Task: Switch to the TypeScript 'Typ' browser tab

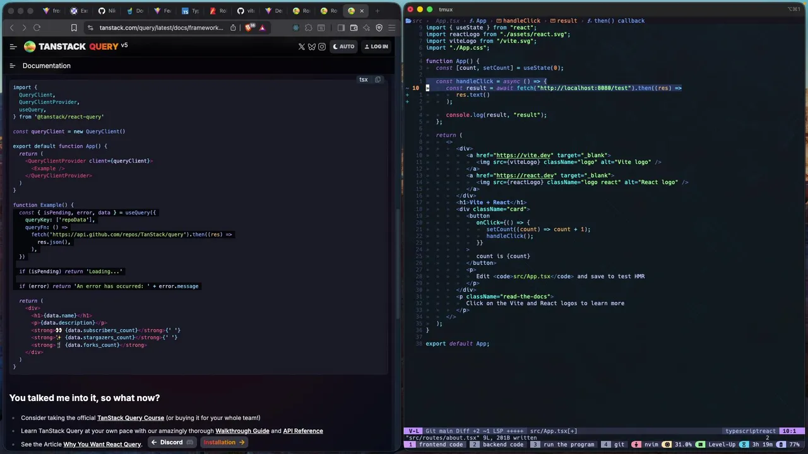Action: click(190, 11)
